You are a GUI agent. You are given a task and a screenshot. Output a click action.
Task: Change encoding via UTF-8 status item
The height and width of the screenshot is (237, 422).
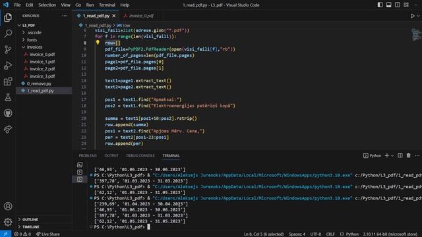pos(315,234)
